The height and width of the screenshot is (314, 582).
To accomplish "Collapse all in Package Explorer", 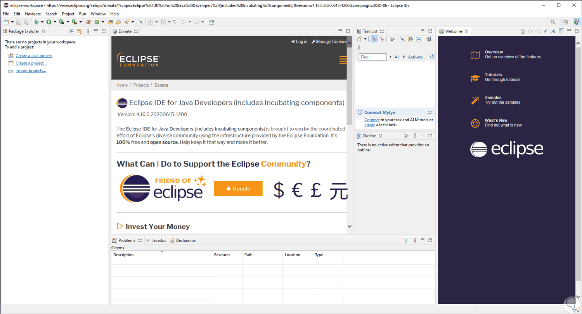I will click(x=72, y=31).
